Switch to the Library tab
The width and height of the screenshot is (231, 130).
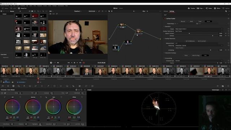pos(166,11)
